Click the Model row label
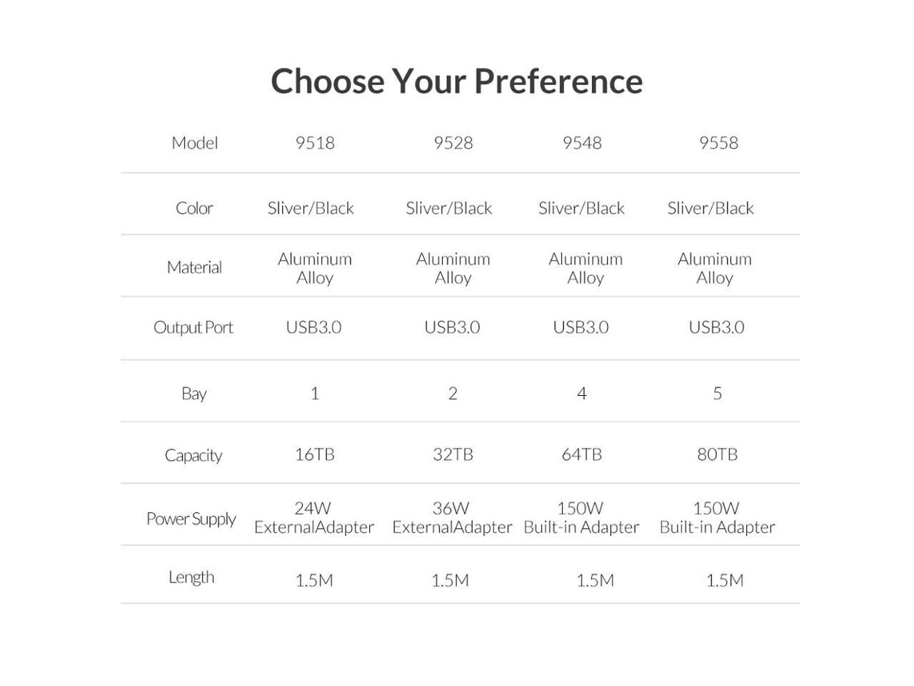914x686 pixels. coord(194,143)
